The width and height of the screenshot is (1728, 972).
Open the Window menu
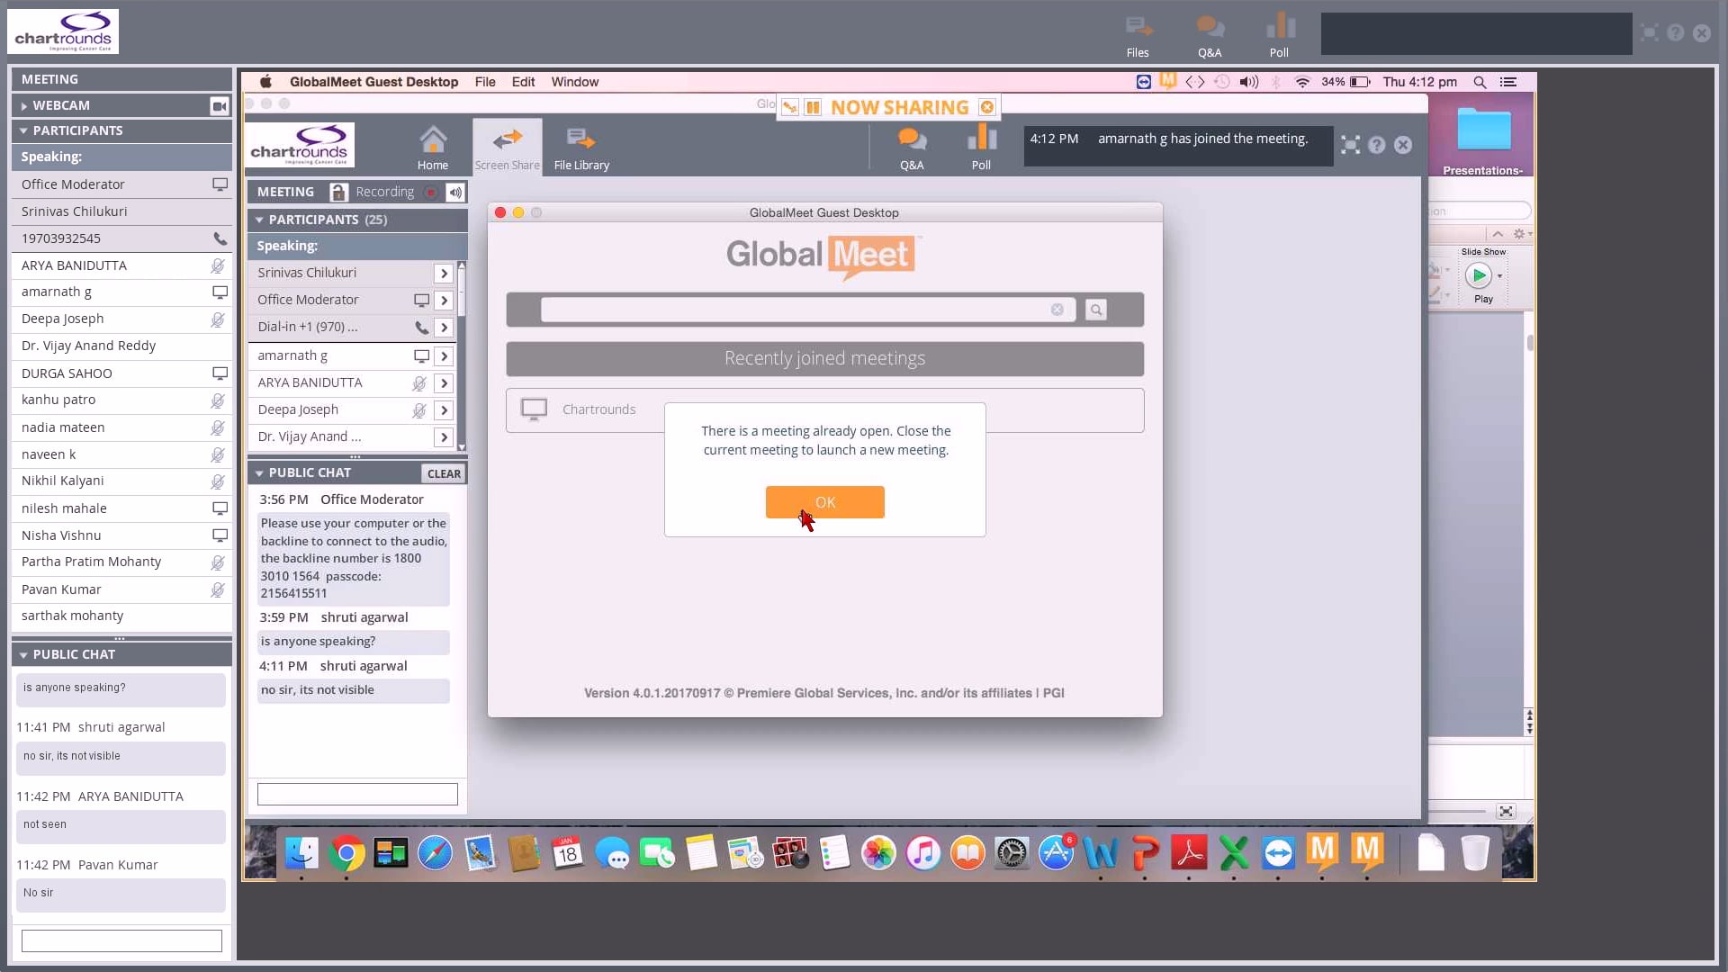(574, 82)
